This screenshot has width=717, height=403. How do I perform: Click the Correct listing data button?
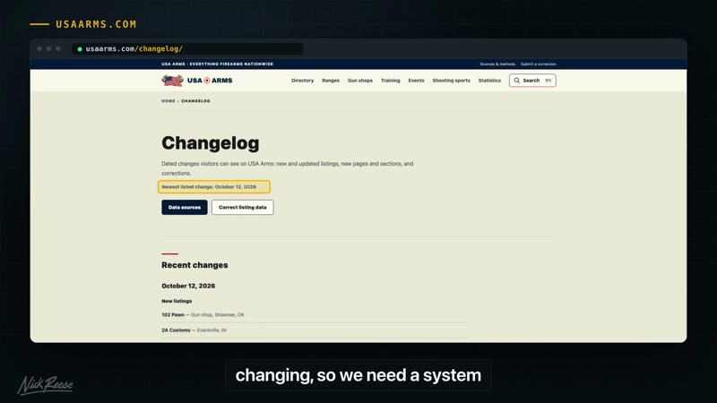(242, 208)
